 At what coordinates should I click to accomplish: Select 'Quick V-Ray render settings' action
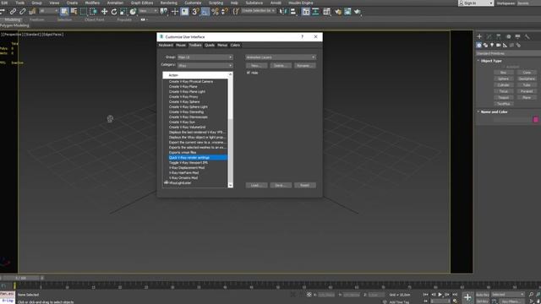pyautogui.click(x=197, y=158)
